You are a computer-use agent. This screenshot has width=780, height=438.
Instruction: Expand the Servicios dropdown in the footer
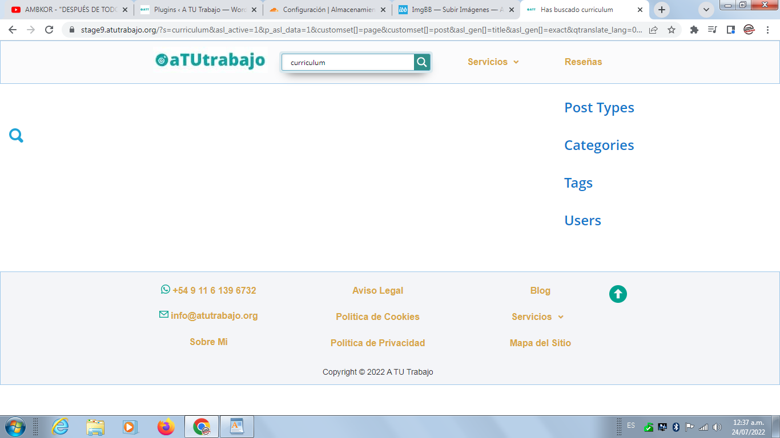point(538,317)
